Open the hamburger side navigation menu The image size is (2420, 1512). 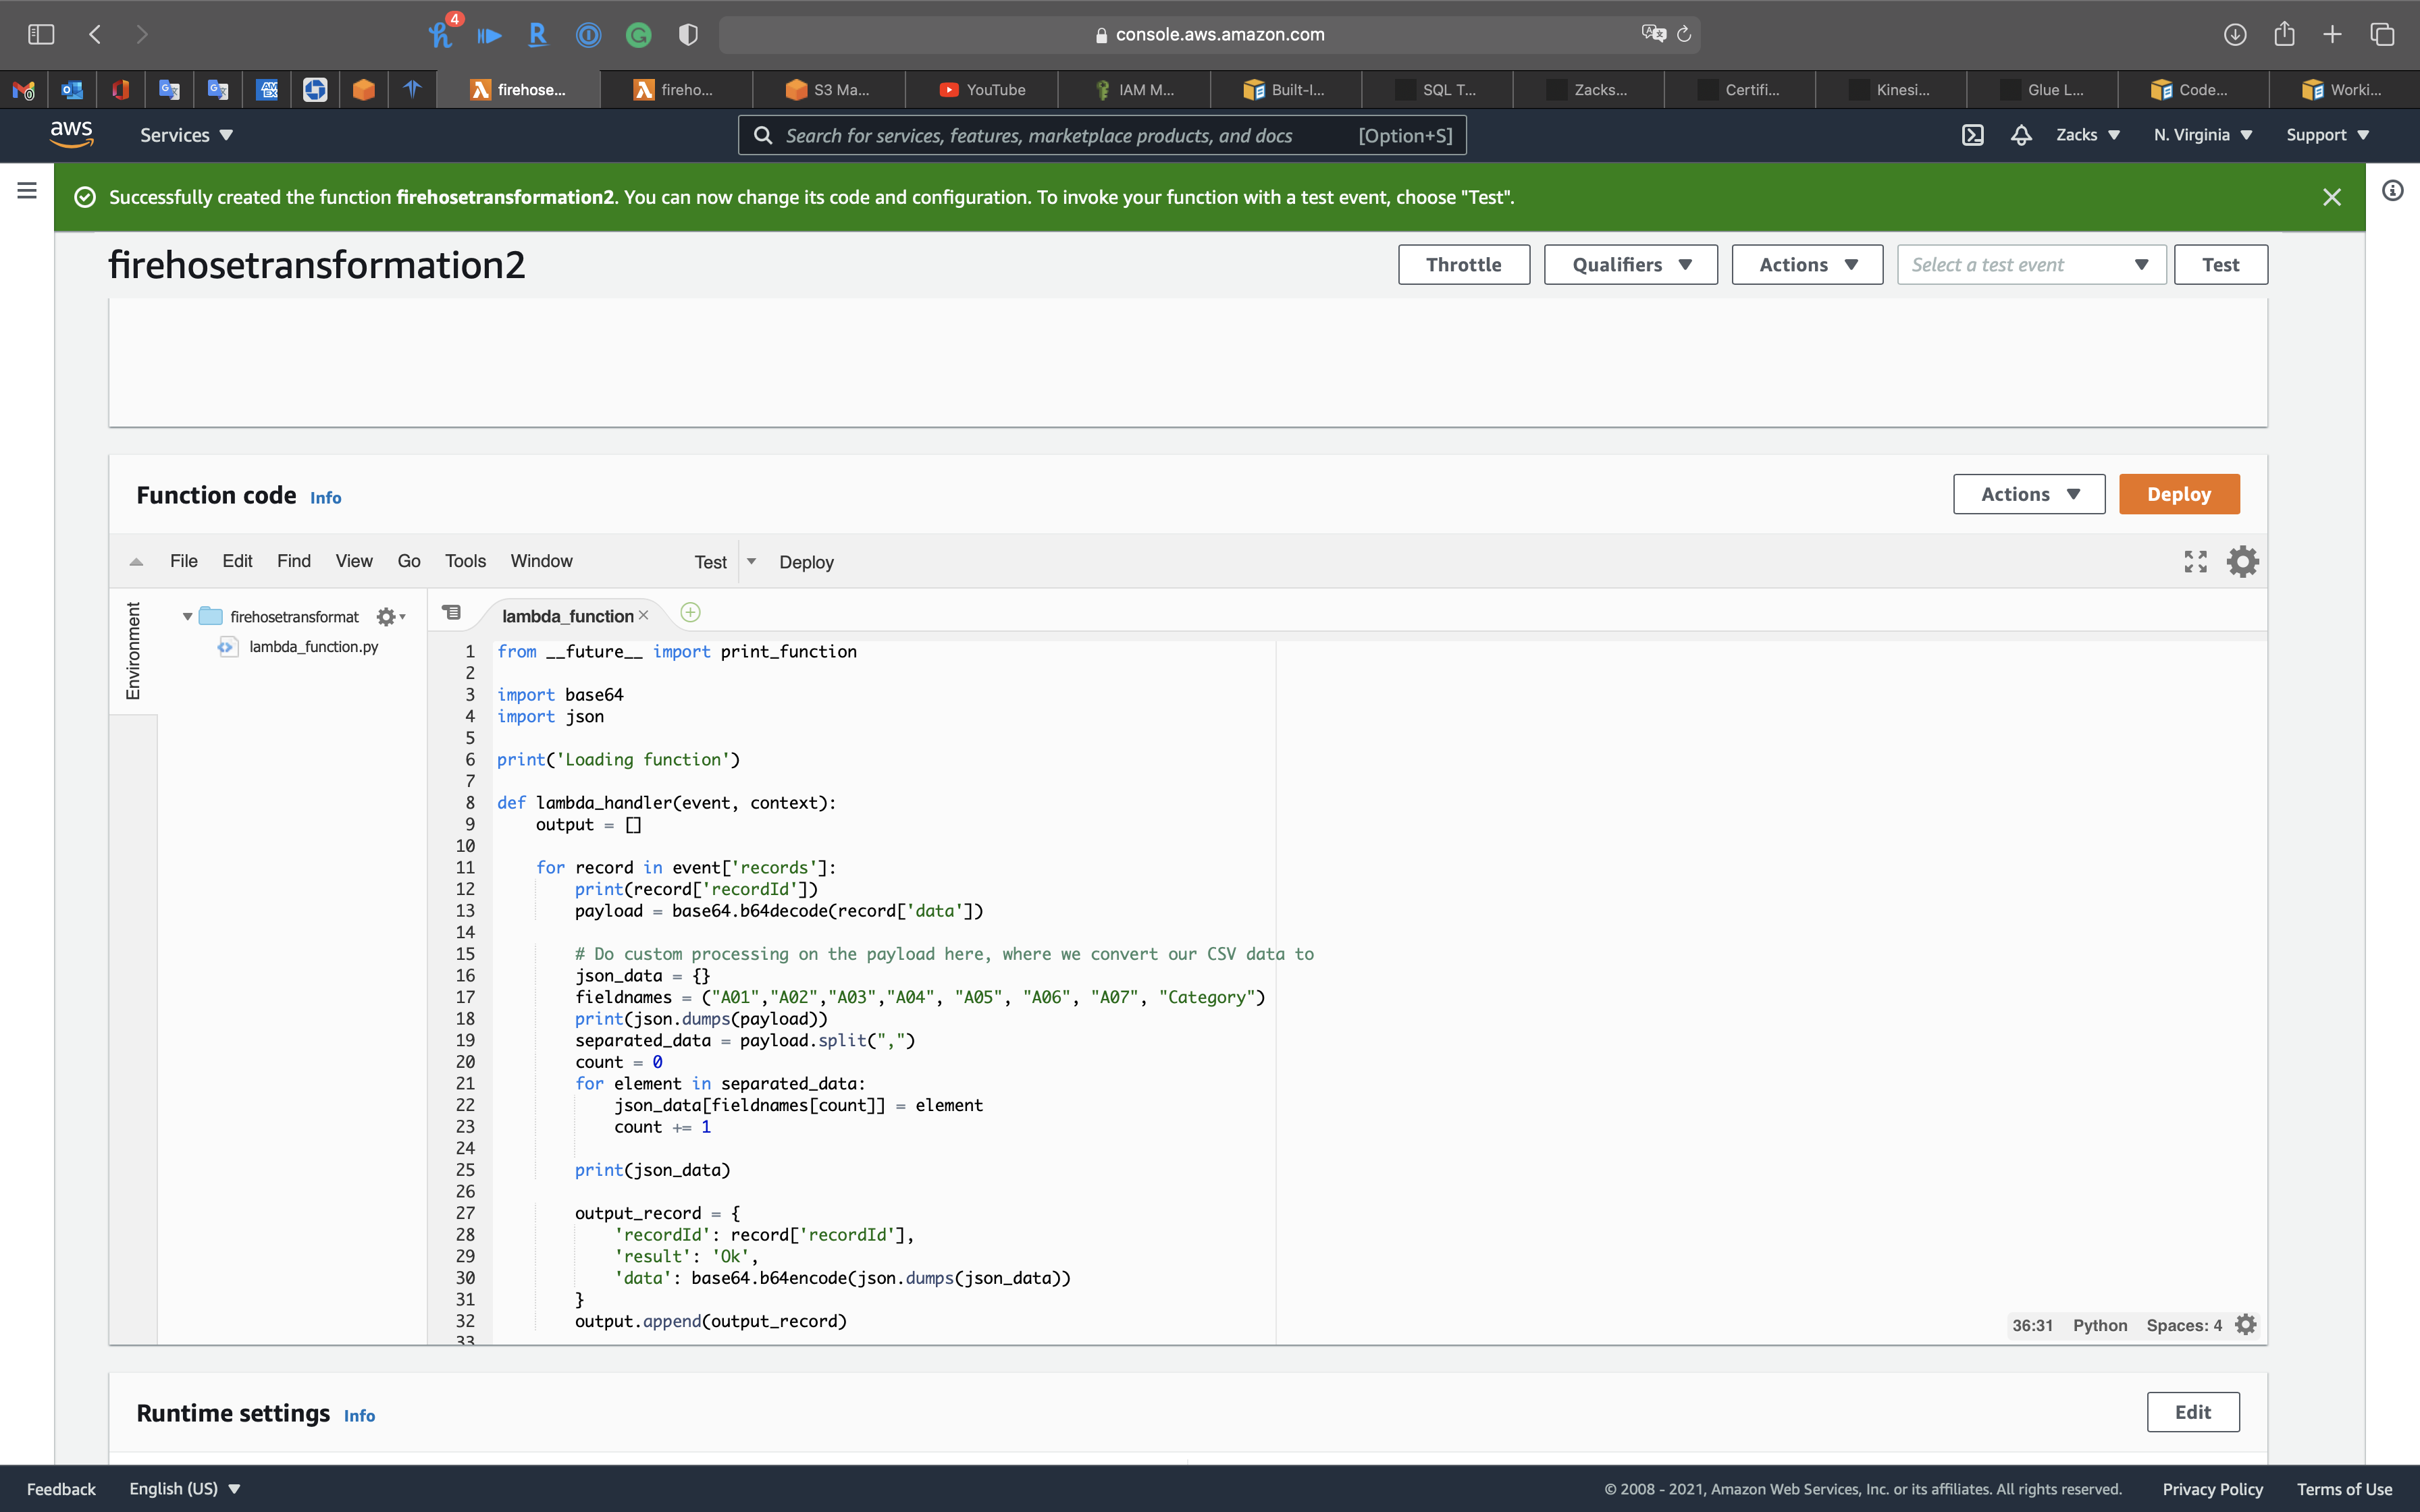(27, 190)
